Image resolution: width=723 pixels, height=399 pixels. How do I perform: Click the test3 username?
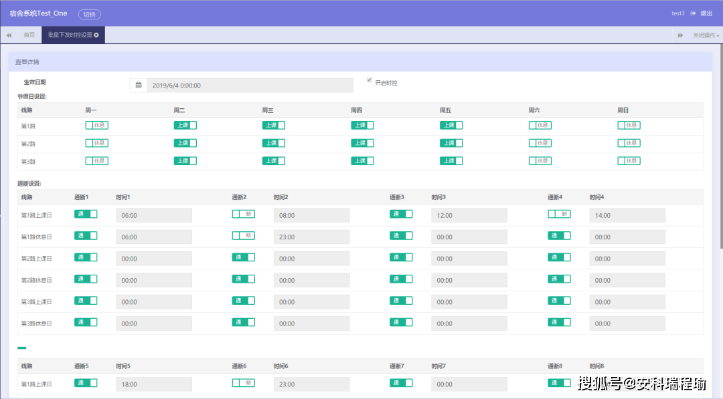(x=677, y=13)
